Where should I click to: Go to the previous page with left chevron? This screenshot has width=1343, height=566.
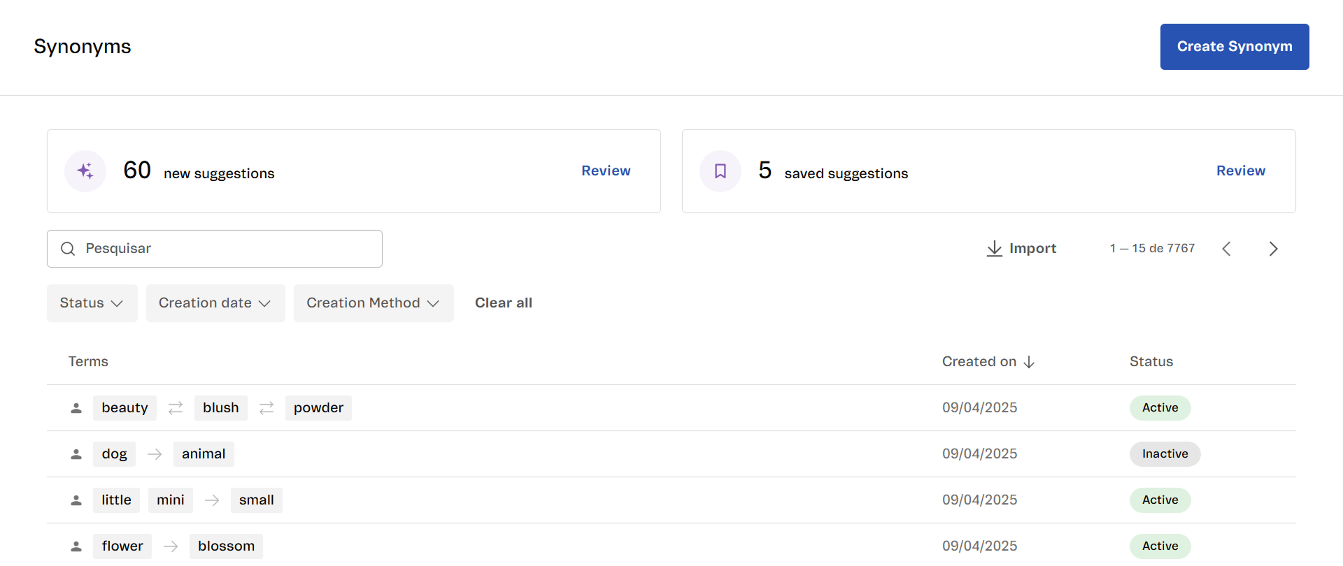[1226, 249]
